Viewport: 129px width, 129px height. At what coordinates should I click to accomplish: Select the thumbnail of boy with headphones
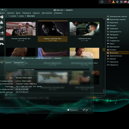click(x=84, y=53)
